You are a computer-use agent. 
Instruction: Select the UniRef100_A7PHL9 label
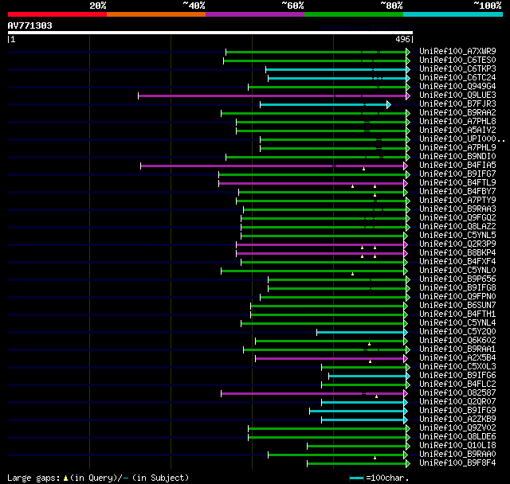pyautogui.click(x=457, y=148)
